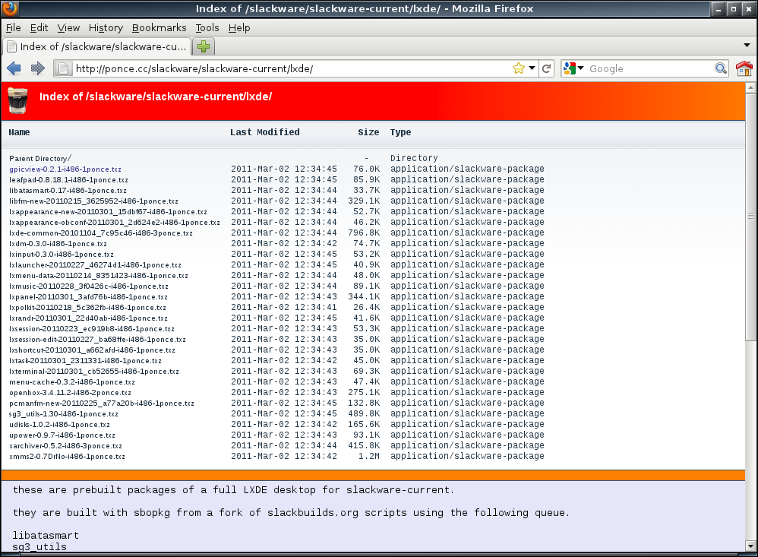
Task: Open the Home page icon
Action: pyautogui.click(x=744, y=68)
